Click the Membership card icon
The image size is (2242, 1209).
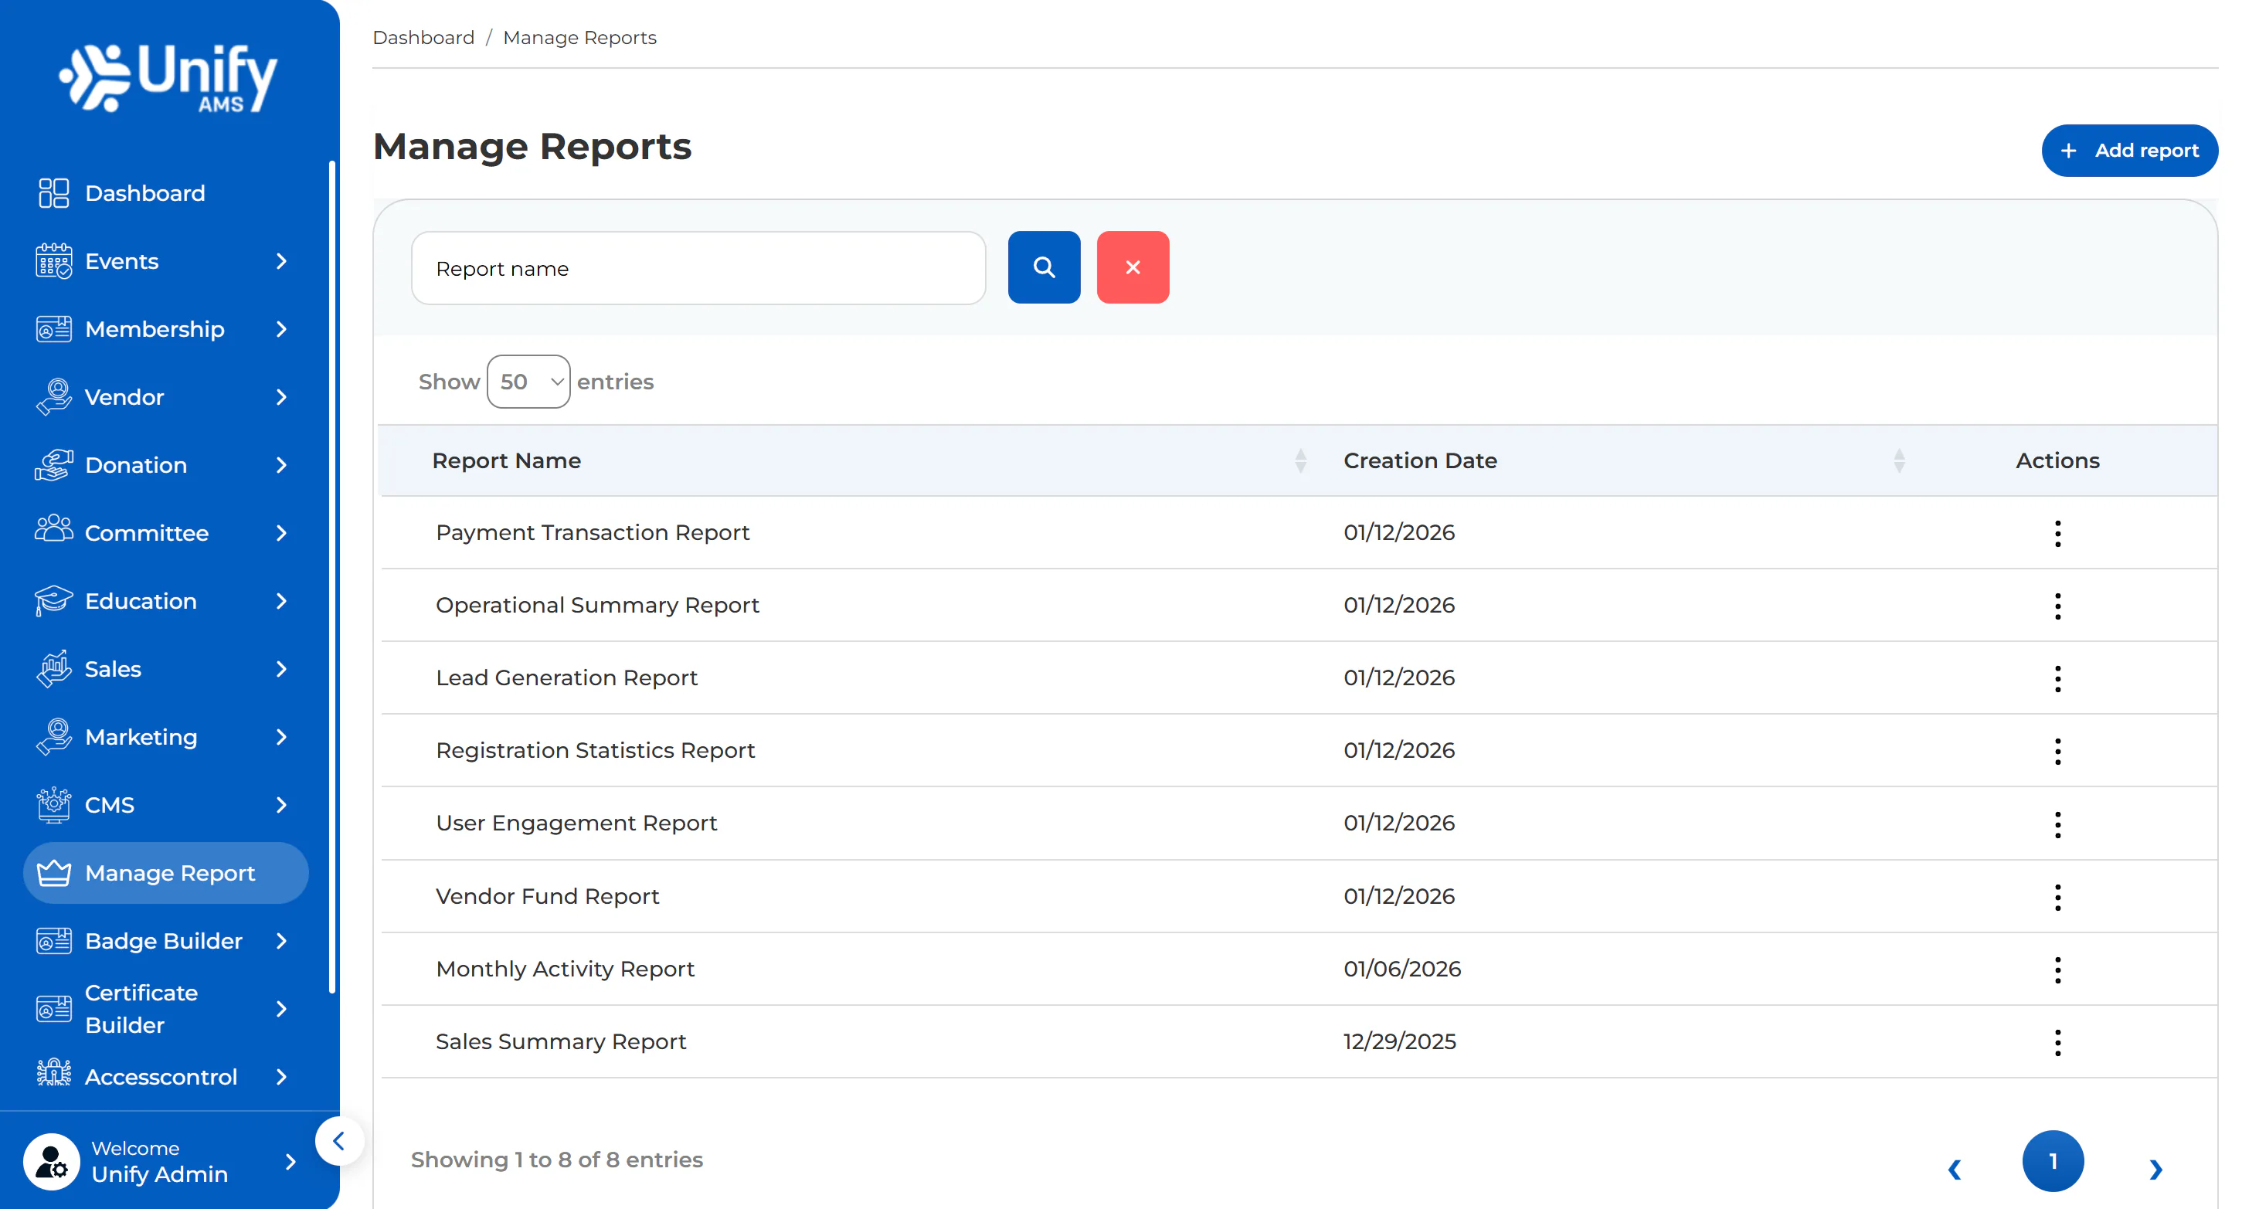point(53,329)
